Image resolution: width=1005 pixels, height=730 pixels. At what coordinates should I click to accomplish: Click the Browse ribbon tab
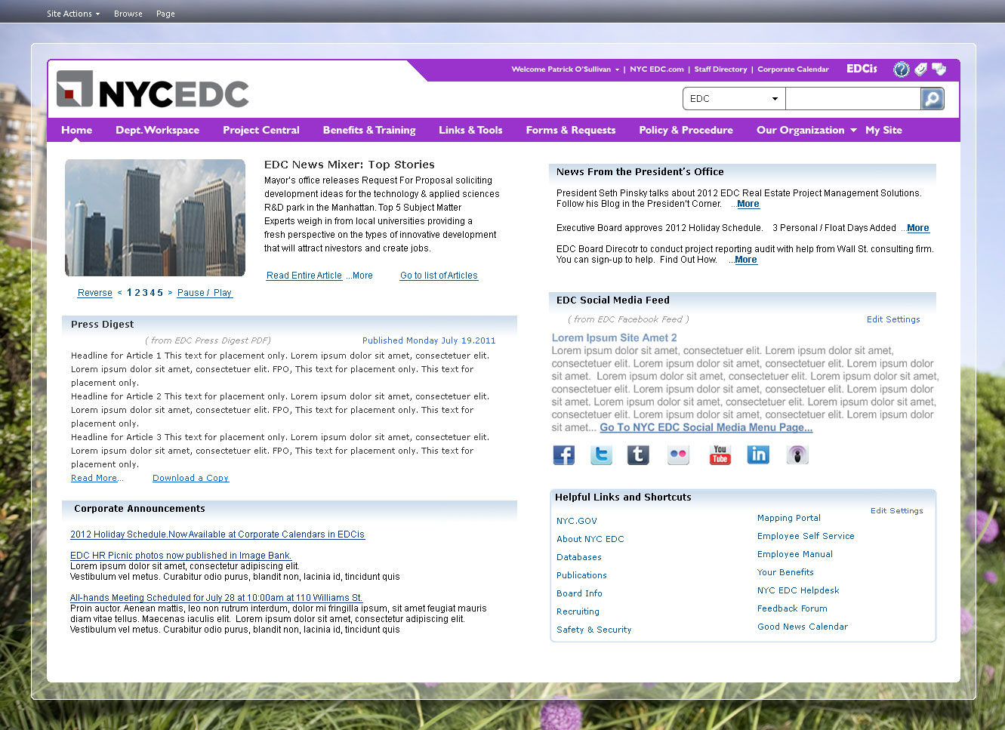128,14
